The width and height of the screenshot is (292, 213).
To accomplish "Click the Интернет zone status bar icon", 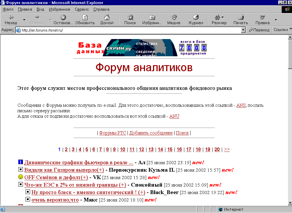I will (x=220, y=210).
